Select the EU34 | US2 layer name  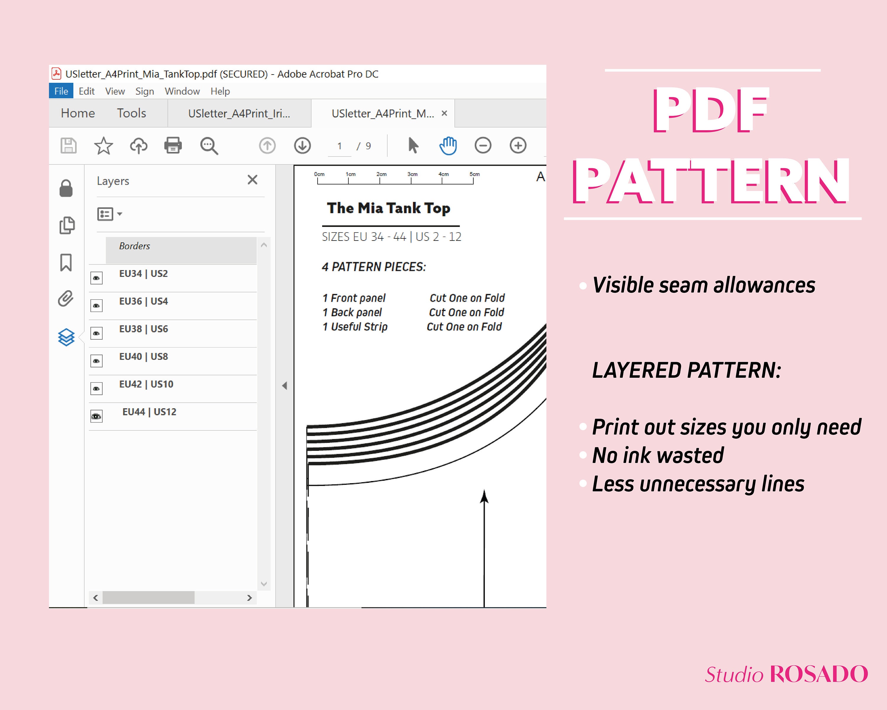[144, 274]
